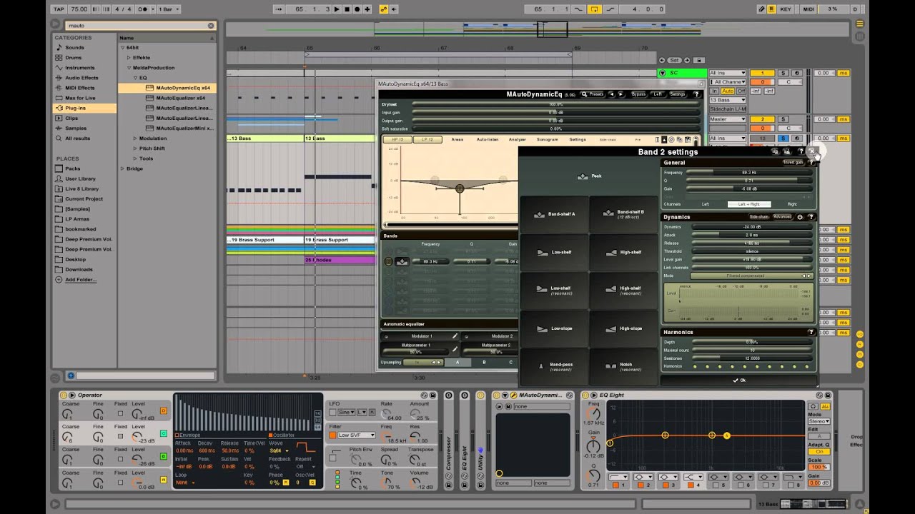Toggle Operator Filter on/off
Screen dimensions: 915x514
[x=333, y=435]
